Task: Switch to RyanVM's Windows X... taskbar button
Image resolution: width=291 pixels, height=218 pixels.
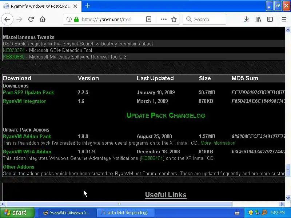Action: tap(67, 213)
